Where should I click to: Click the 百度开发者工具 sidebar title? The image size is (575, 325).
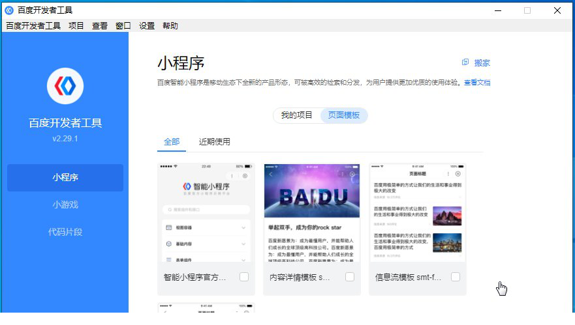(65, 123)
